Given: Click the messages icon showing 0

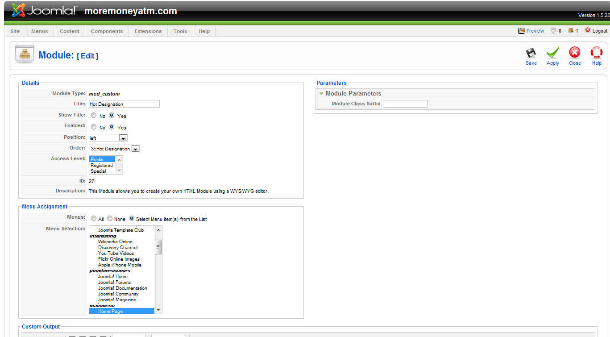Looking at the screenshot, I should pyautogui.click(x=554, y=31).
